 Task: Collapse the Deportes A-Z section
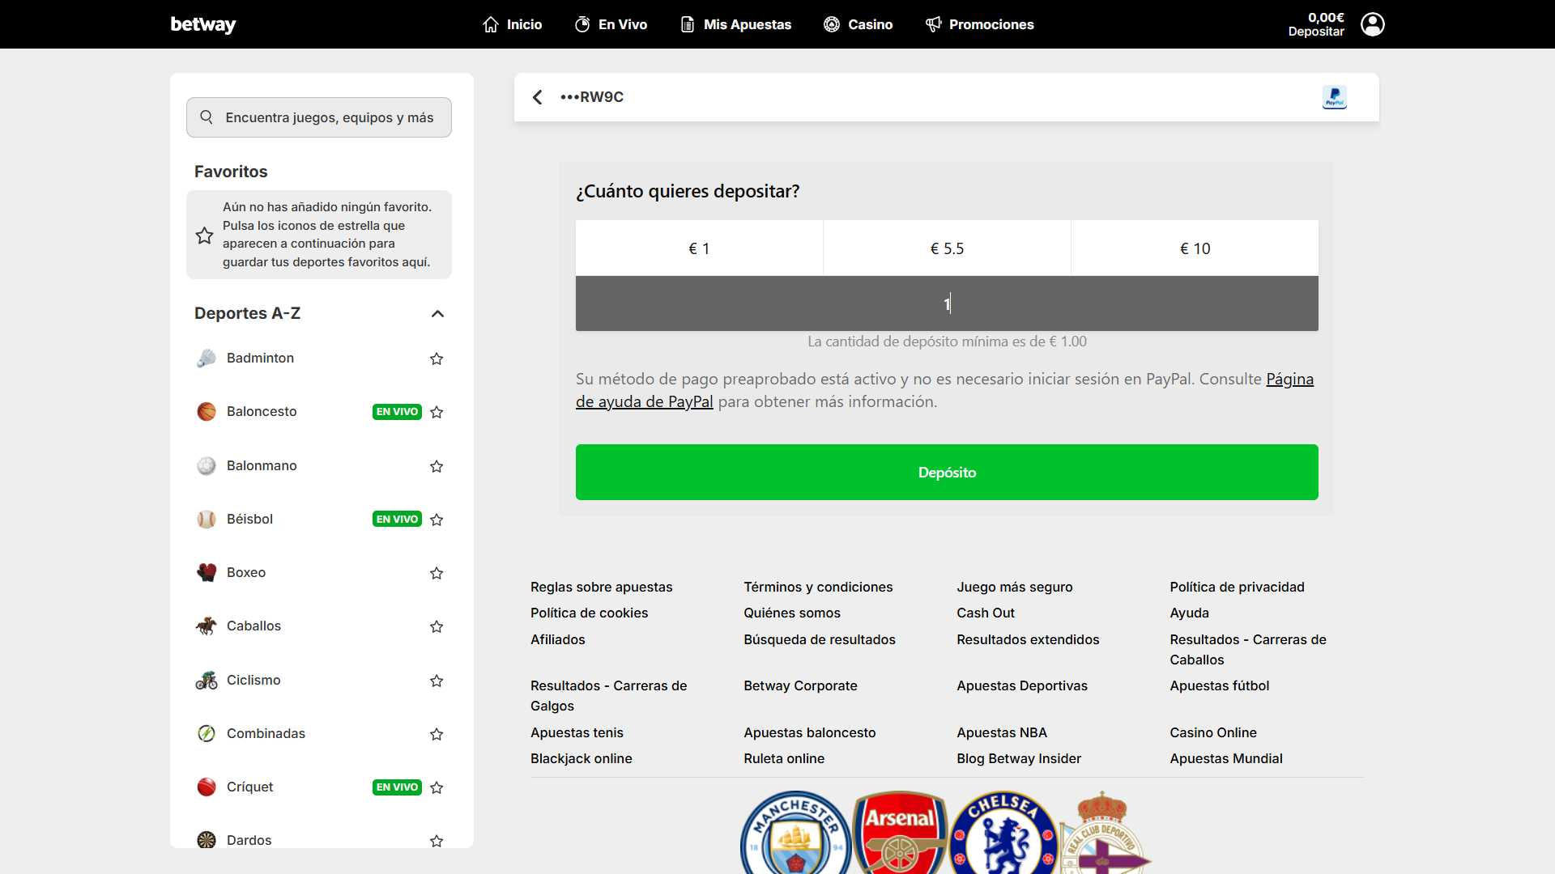click(x=437, y=313)
